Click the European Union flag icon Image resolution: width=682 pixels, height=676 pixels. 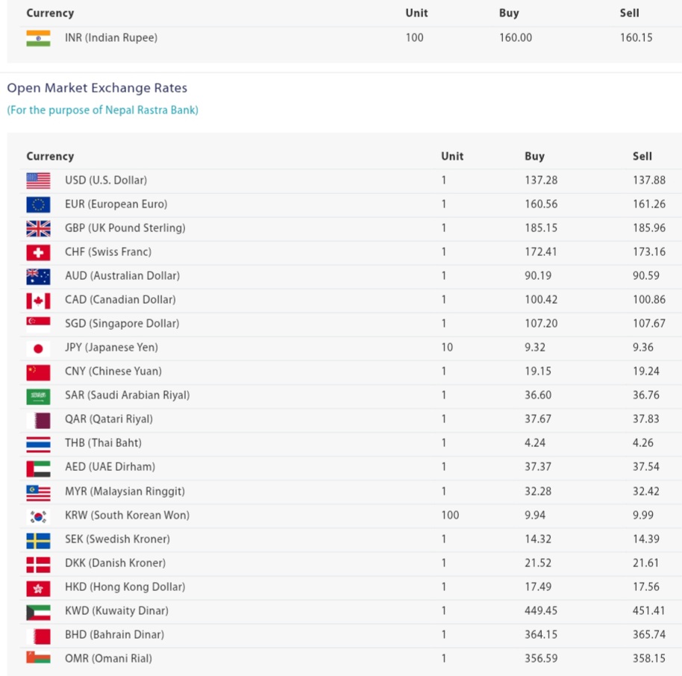point(38,204)
